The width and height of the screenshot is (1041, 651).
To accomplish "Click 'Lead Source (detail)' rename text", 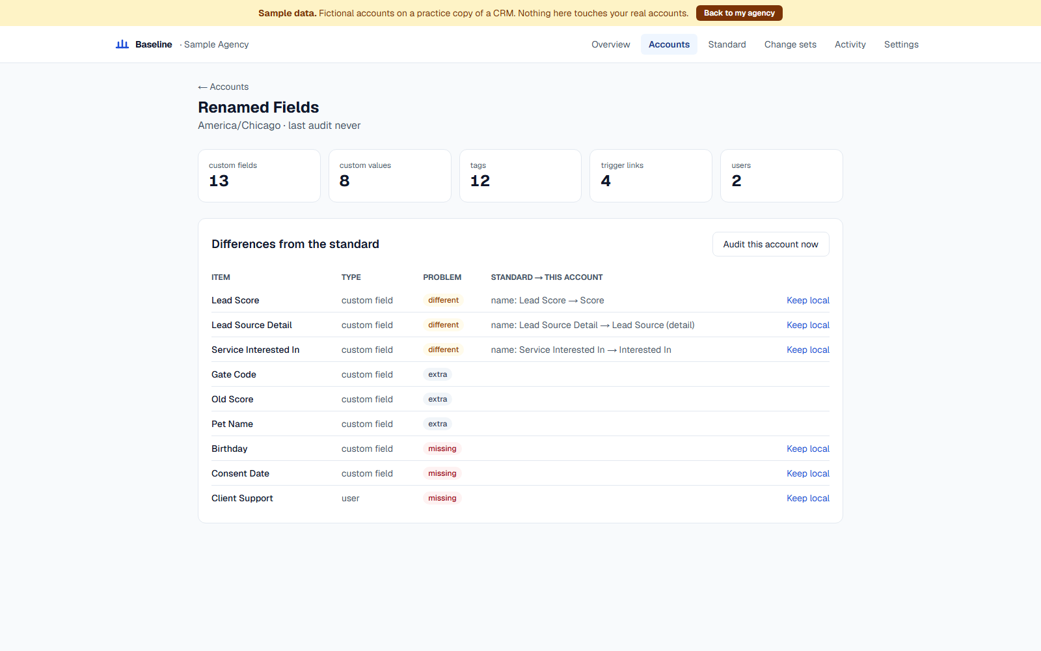I will 653,325.
